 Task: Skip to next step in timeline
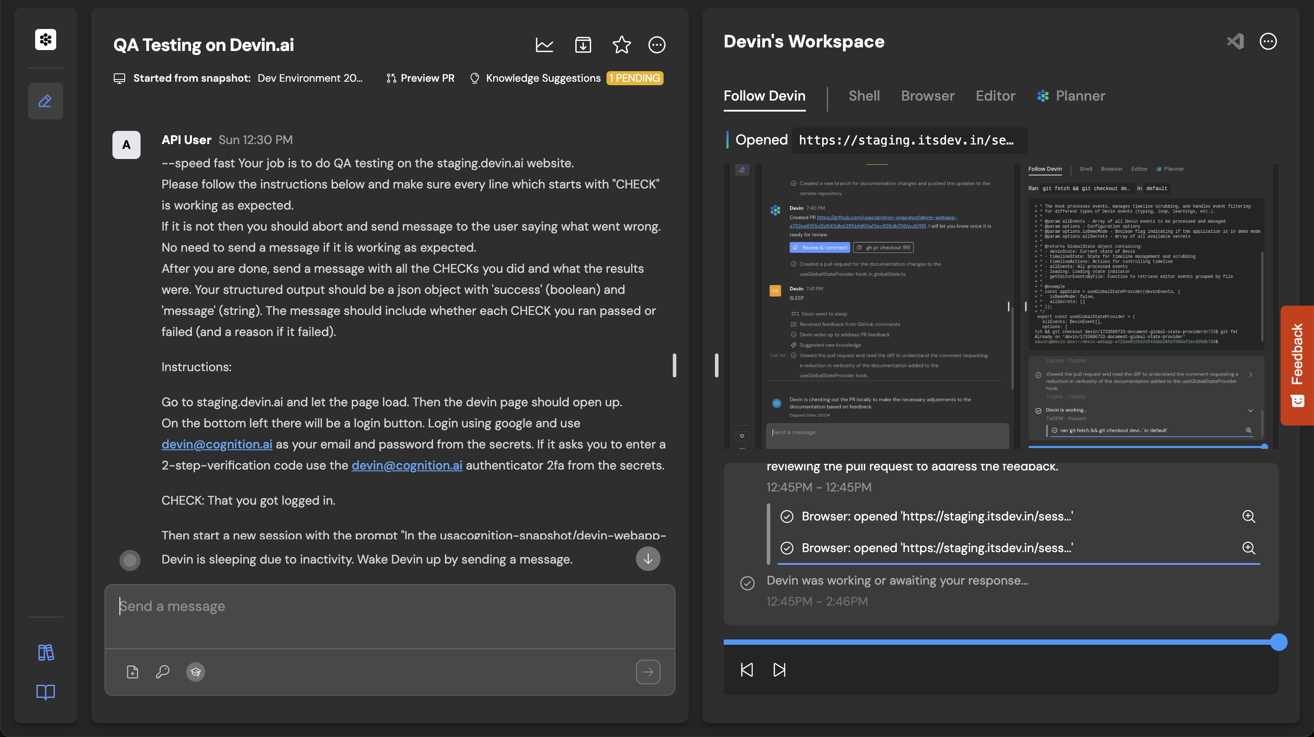[780, 670]
